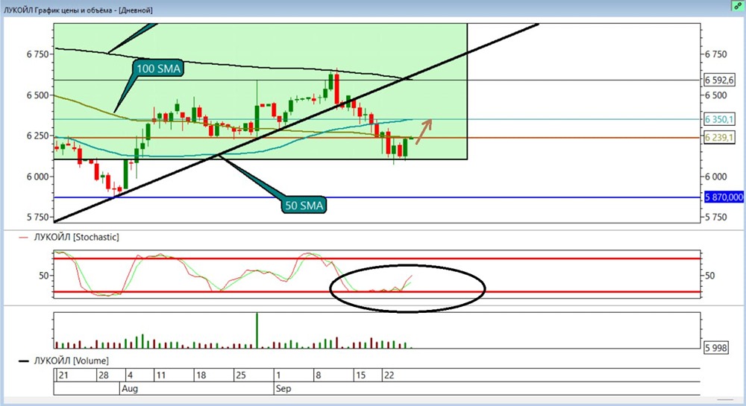Click the 50 label on the right Stochastic axis

pyautogui.click(x=710, y=276)
